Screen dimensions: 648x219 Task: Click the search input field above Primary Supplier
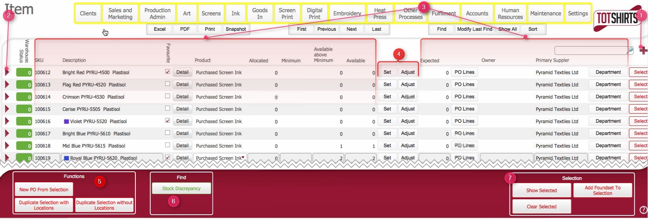tap(590, 50)
